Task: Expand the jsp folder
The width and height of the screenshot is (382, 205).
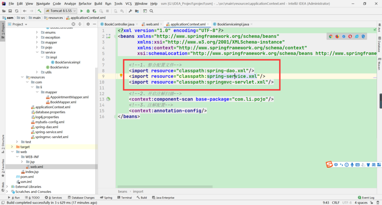Action: tap(22, 162)
